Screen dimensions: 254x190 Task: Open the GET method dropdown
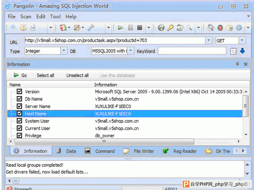(x=242, y=41)
